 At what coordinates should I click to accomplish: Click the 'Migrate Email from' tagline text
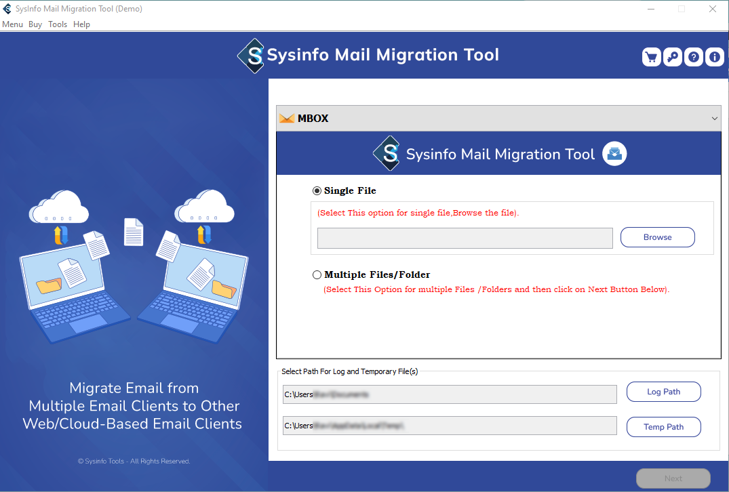click(x=134, y=388)
